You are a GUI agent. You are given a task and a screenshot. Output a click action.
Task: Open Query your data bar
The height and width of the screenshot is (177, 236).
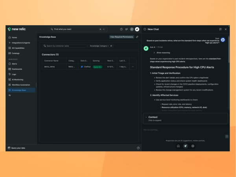pyautogui.click(x=17, y=148)
